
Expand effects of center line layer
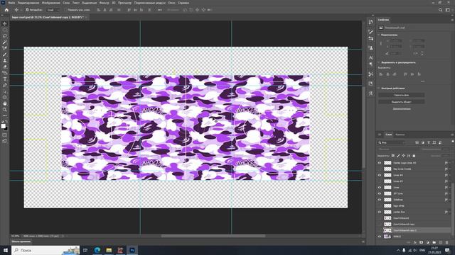[x=450, y=212]
